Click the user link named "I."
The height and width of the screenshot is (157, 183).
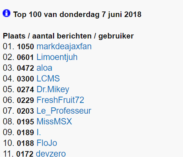point(39,132)
